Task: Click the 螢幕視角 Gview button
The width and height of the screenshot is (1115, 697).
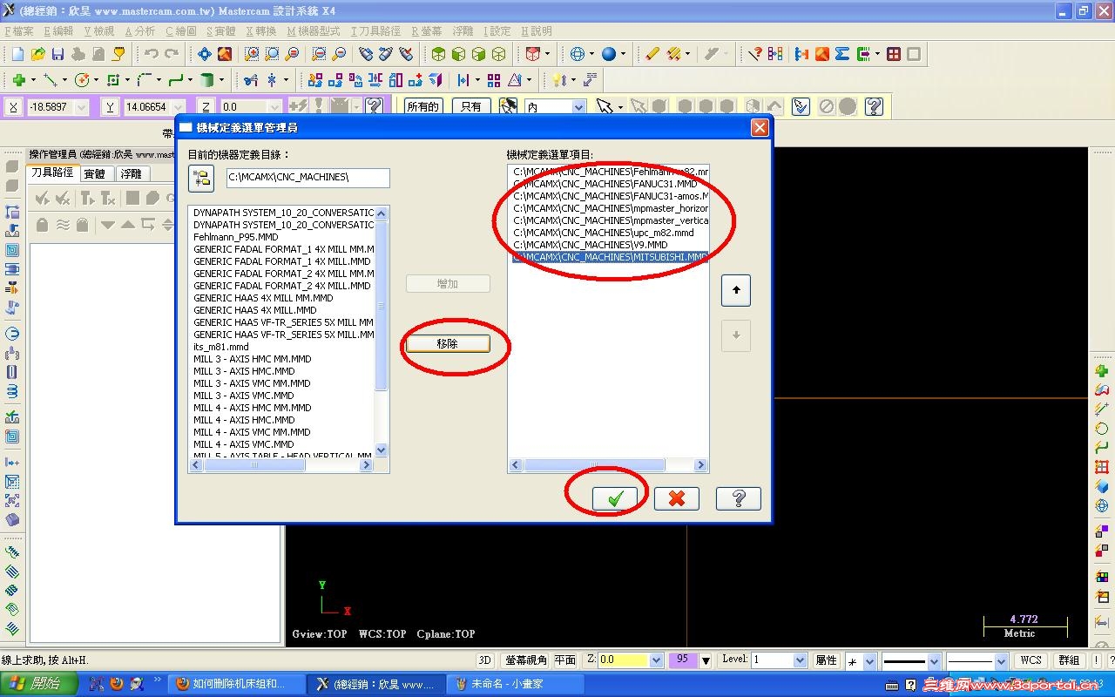Action: coord(526,660)
